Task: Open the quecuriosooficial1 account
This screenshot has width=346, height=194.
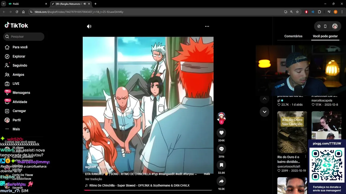Action: coord(289,167)
